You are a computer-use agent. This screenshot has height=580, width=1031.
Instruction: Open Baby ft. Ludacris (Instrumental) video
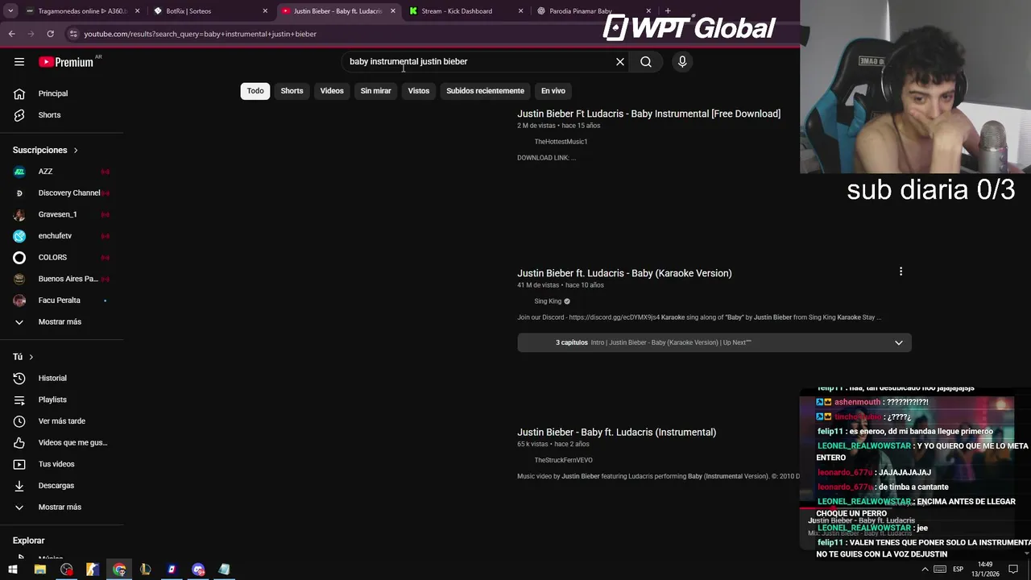coord(616,432)
